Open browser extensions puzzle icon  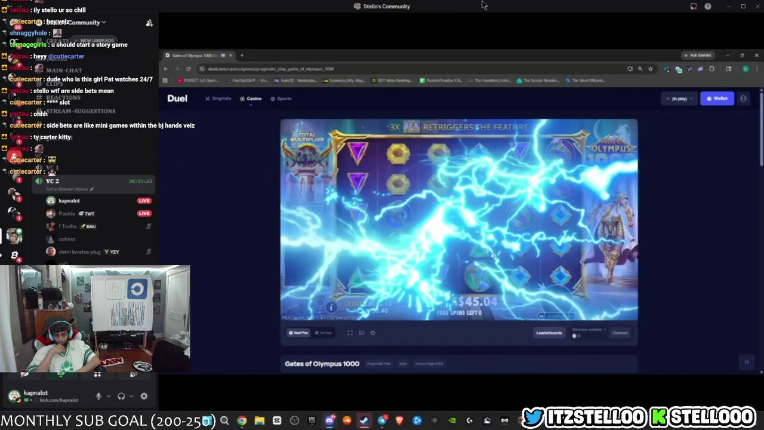711,69
